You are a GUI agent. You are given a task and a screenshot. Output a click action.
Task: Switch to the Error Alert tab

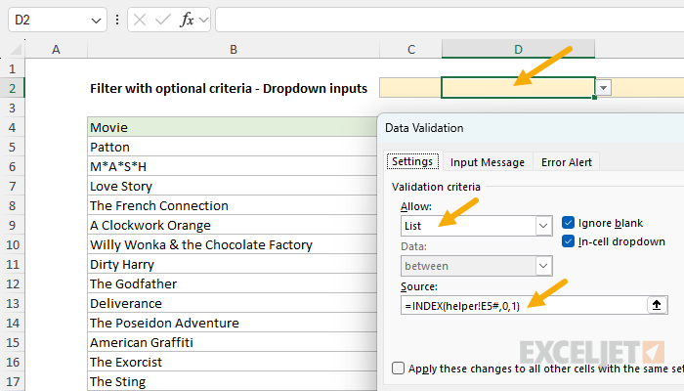[566, 162]
